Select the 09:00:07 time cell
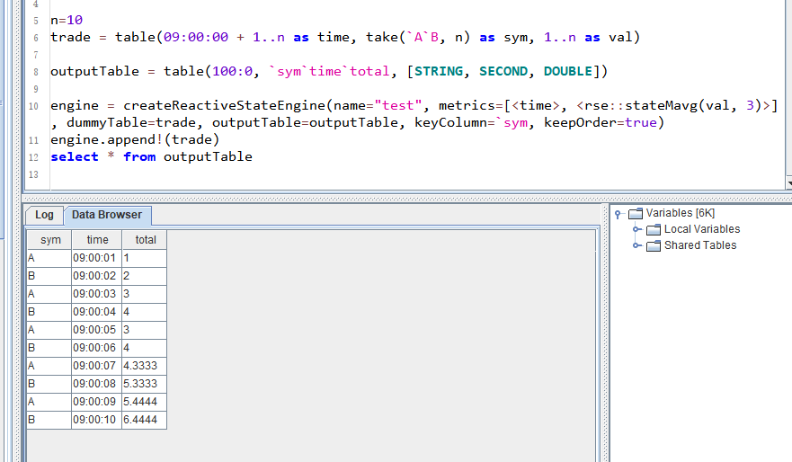 95,366
